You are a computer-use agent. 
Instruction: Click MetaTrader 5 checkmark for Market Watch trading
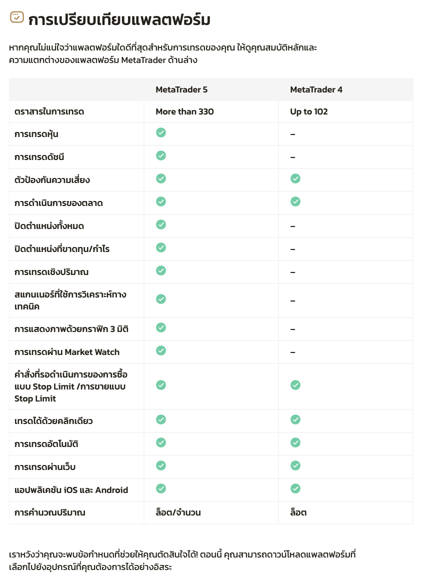click(161, 350)
